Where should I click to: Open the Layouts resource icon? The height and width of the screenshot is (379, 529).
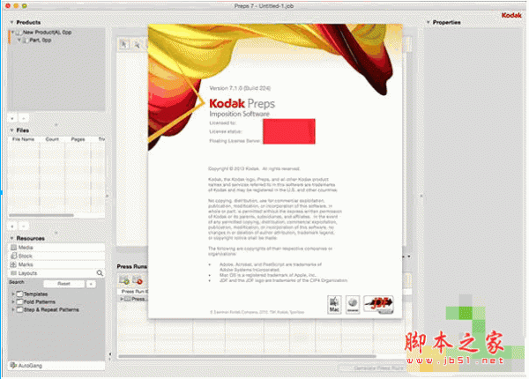point(13,273)
